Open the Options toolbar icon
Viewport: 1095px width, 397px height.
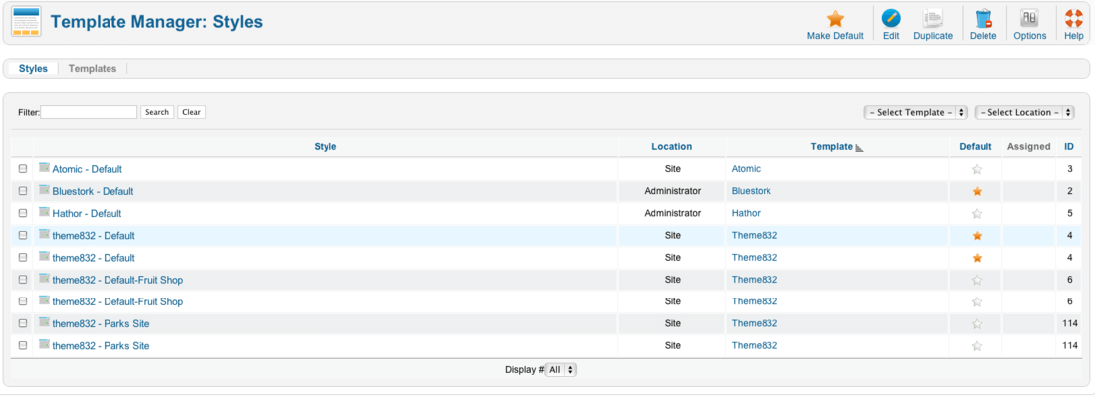point(1030,19)
